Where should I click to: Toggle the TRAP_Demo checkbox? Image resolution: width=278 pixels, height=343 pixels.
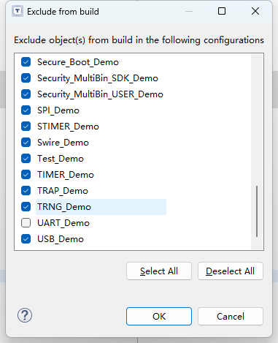[x=26, y=191]
